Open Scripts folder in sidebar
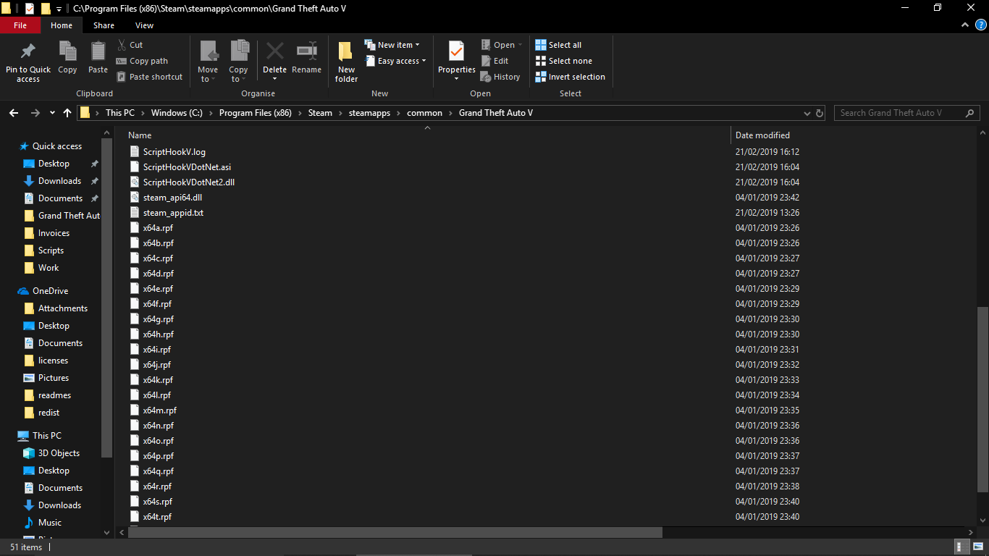Screen dimensions: 989x556 tap(51, 250)
